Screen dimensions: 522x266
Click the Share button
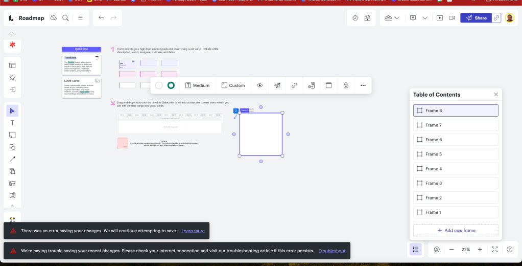tap(476, 18)
